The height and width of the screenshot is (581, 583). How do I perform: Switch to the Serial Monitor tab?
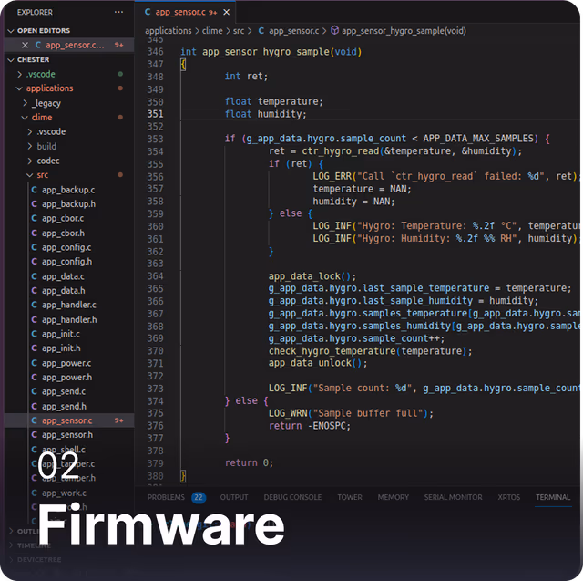click(453, 497)
